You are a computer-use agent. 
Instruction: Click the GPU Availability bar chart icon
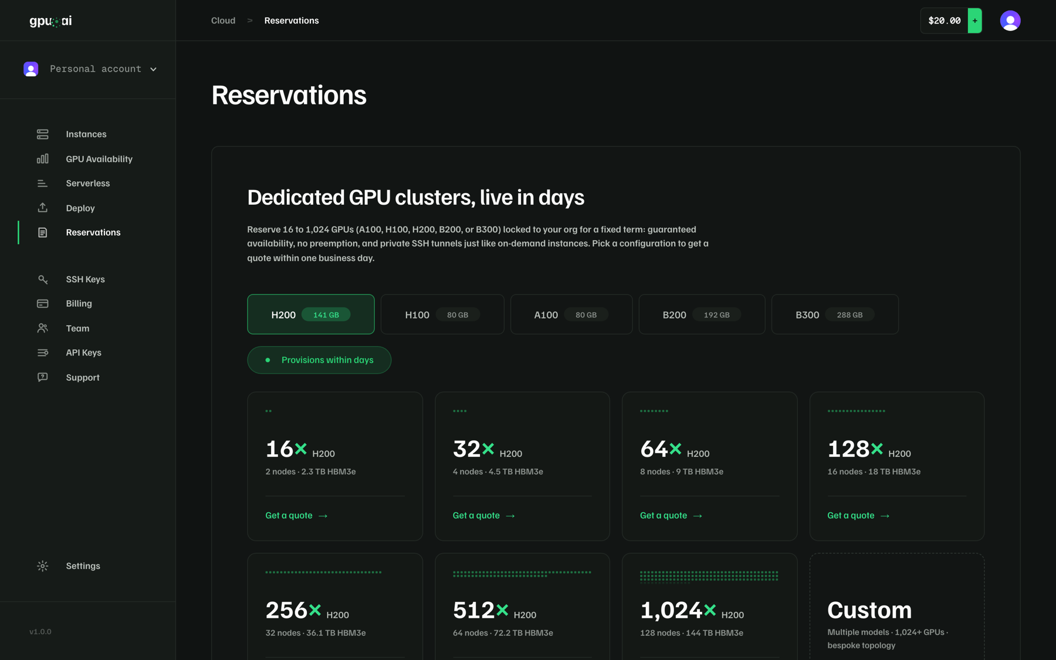click(42, 159)
